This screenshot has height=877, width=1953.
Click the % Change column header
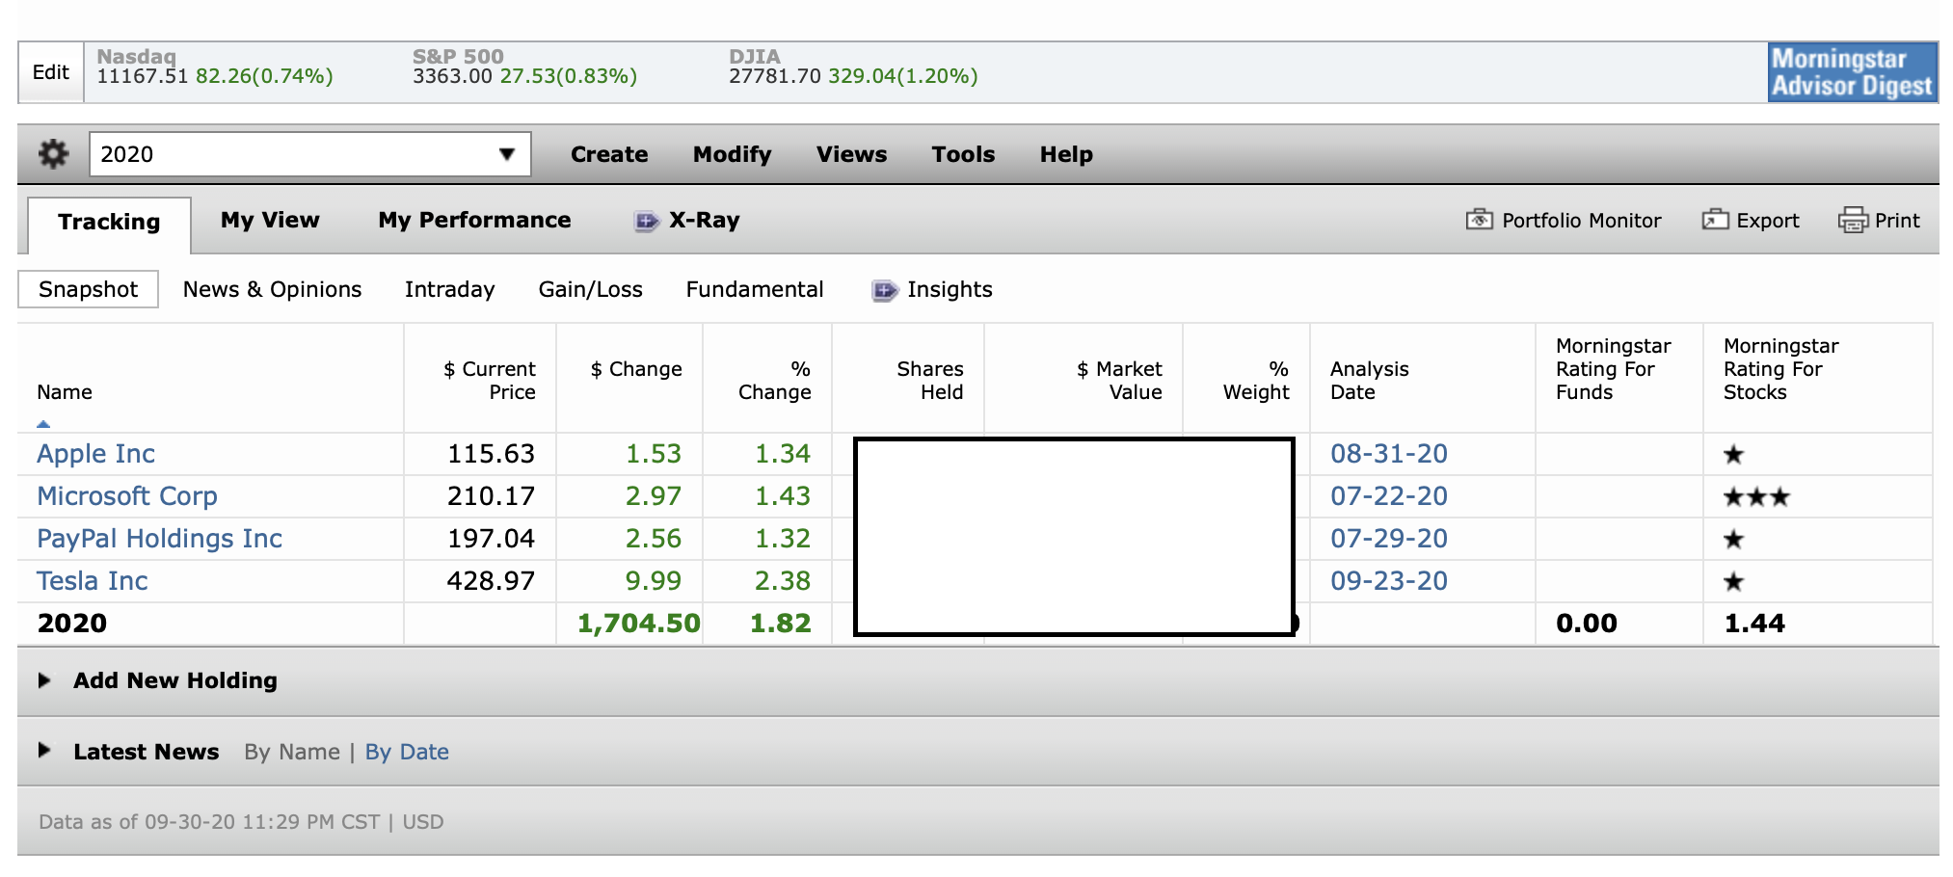click(775, 381)
